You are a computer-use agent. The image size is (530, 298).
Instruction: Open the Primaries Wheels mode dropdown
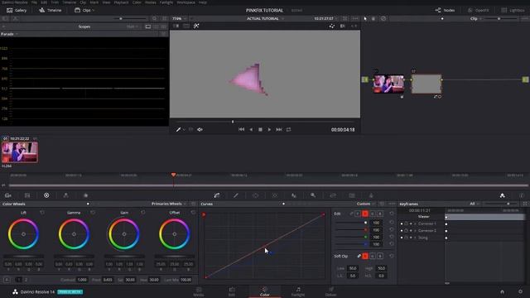pos(169,204)
